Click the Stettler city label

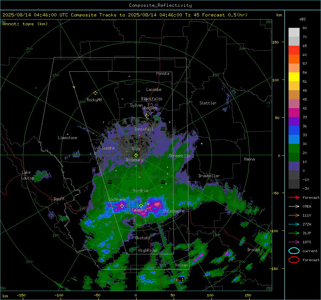point(208,103)
